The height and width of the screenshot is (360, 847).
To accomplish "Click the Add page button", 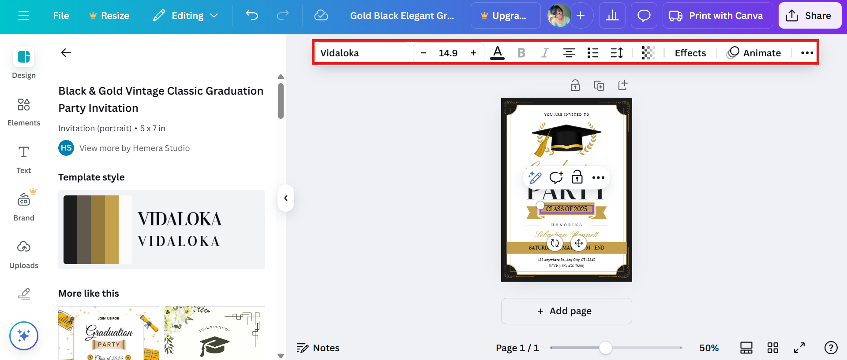I will pos(566,311).
